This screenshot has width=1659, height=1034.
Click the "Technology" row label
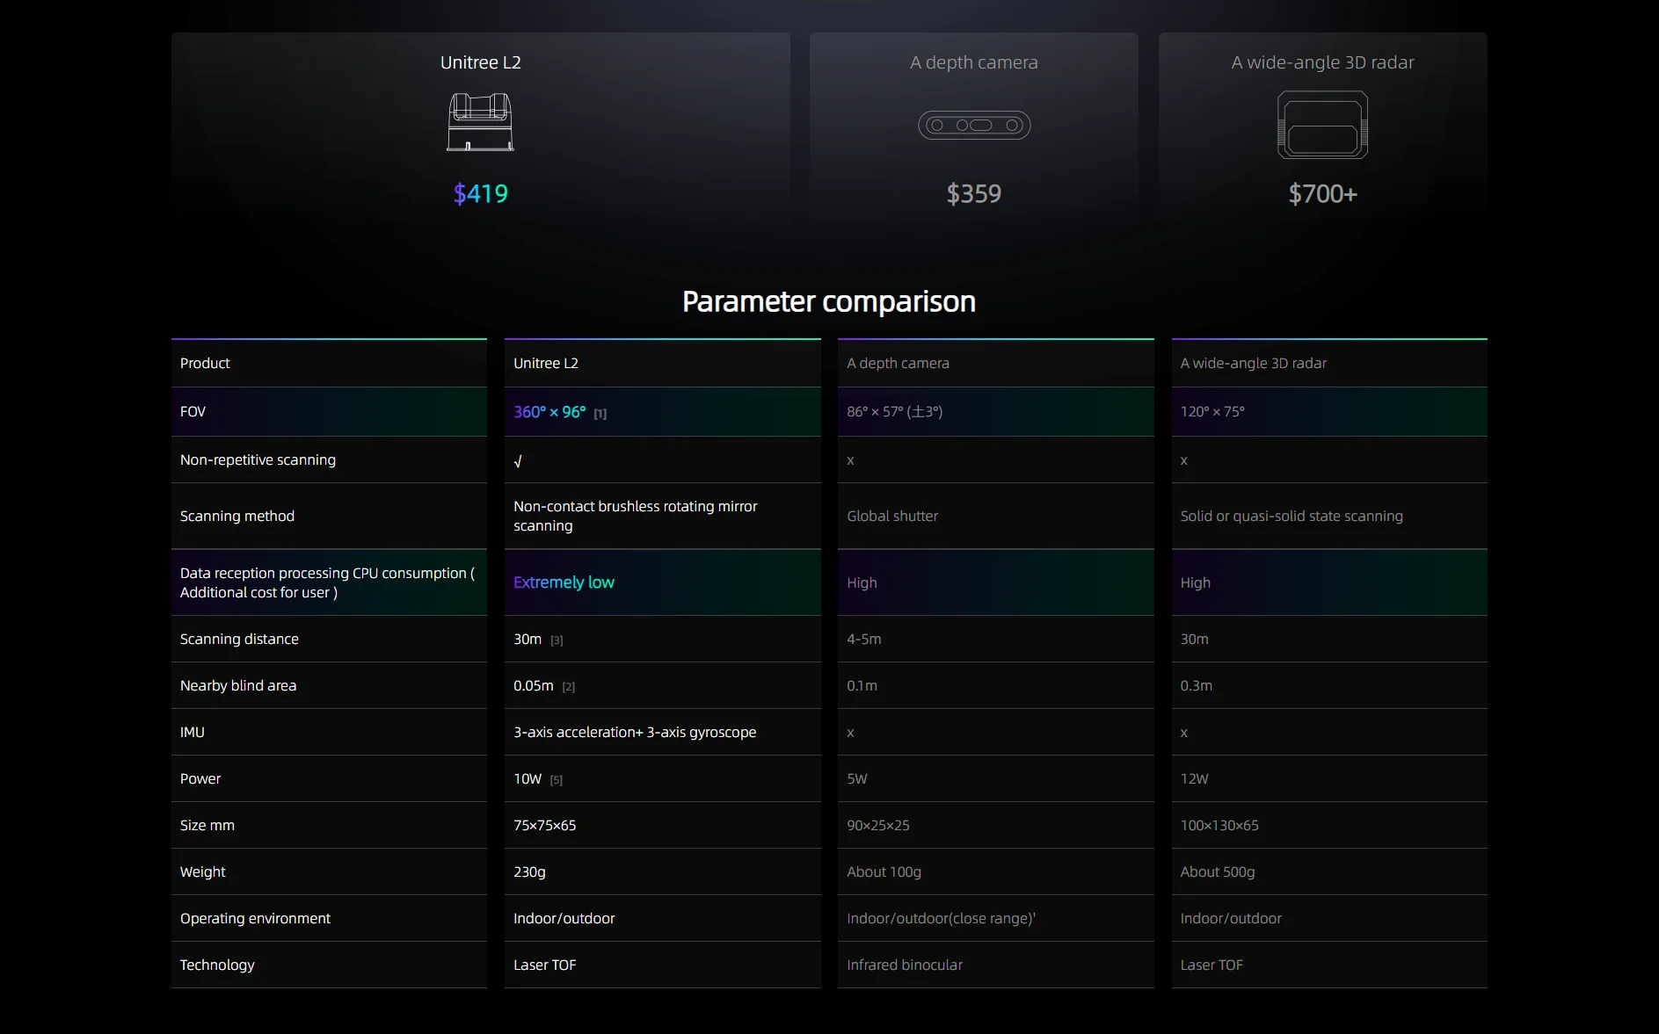pos(217,965)
